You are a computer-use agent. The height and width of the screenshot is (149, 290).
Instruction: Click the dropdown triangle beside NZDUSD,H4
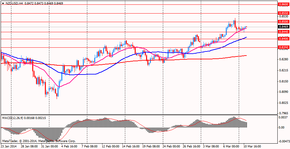pos(3,3)
